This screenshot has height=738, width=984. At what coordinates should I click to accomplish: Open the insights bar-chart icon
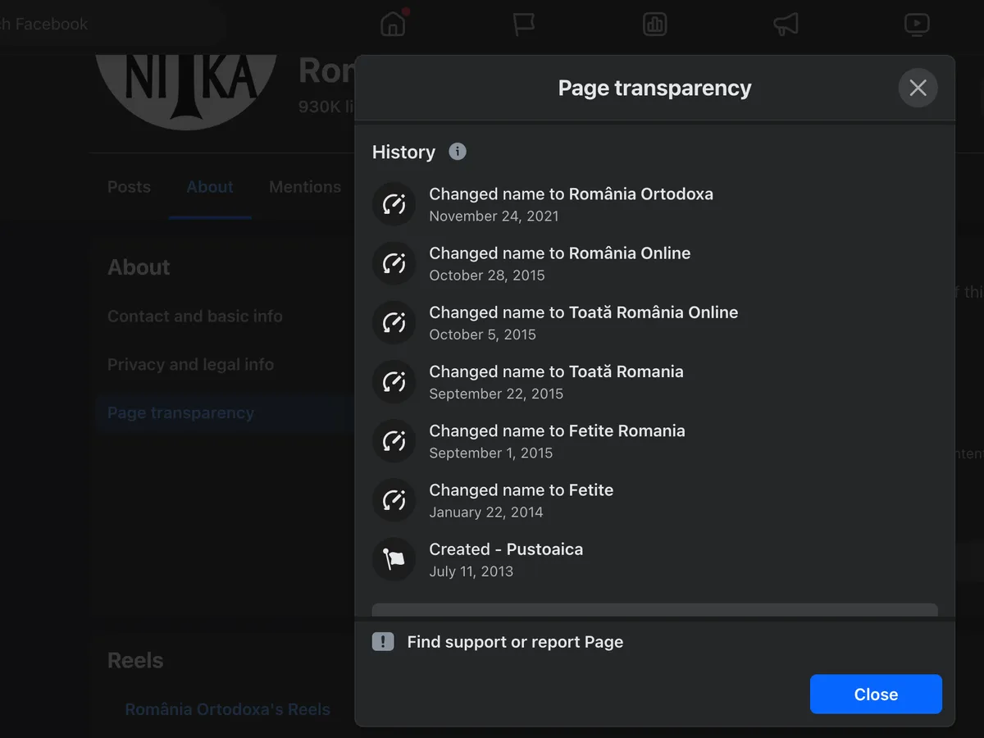point(654,25)
